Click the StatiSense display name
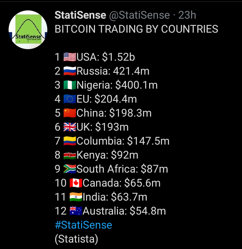The image size is (242, 249). pyautogui.click(x=80, y=15)
